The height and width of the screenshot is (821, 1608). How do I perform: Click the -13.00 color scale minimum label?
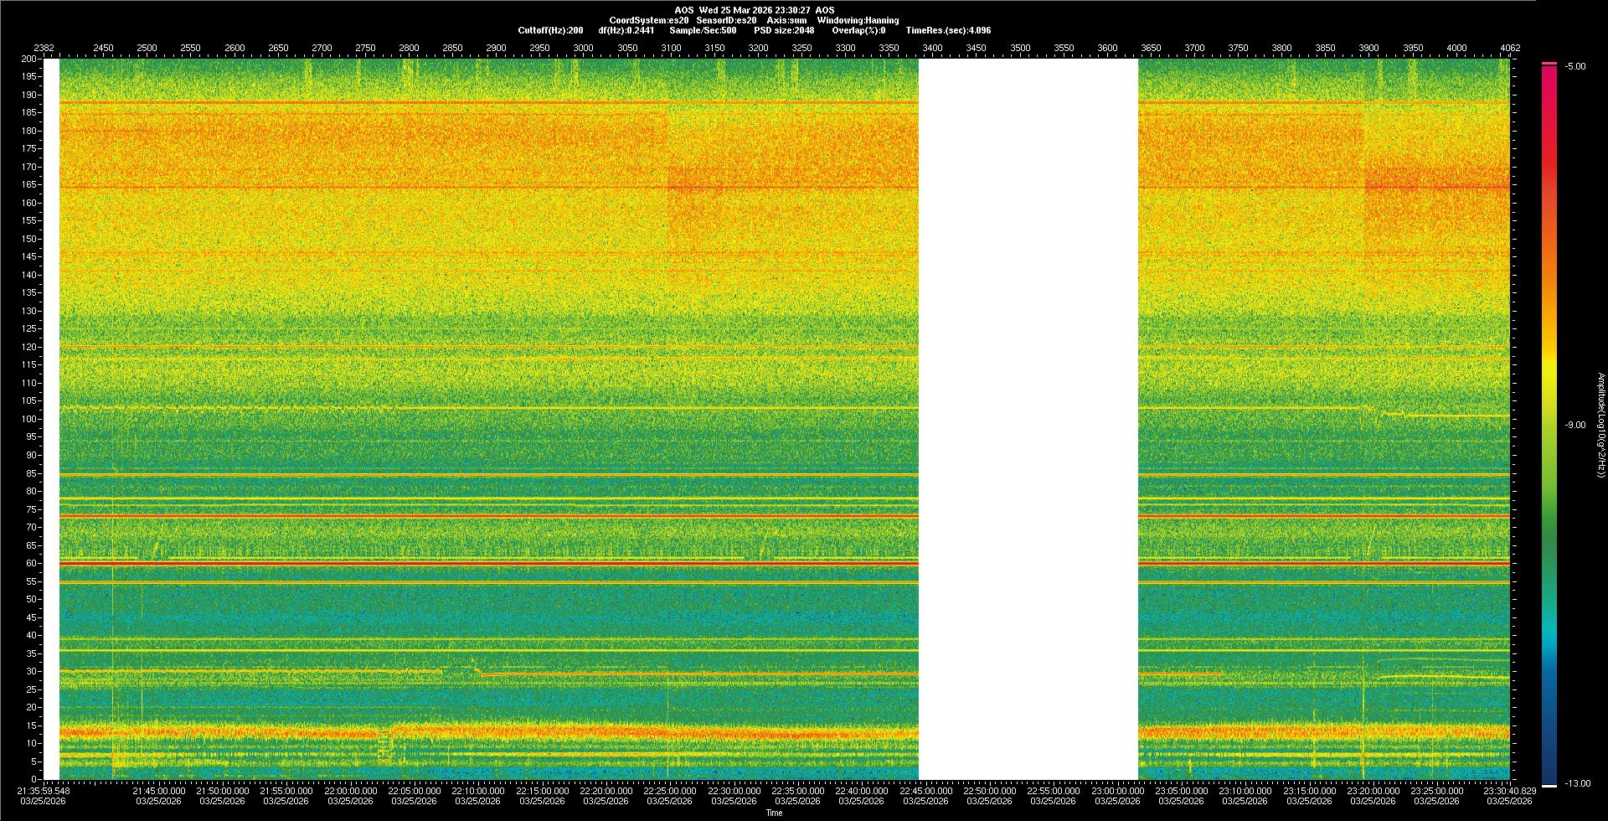(1578, 784)
